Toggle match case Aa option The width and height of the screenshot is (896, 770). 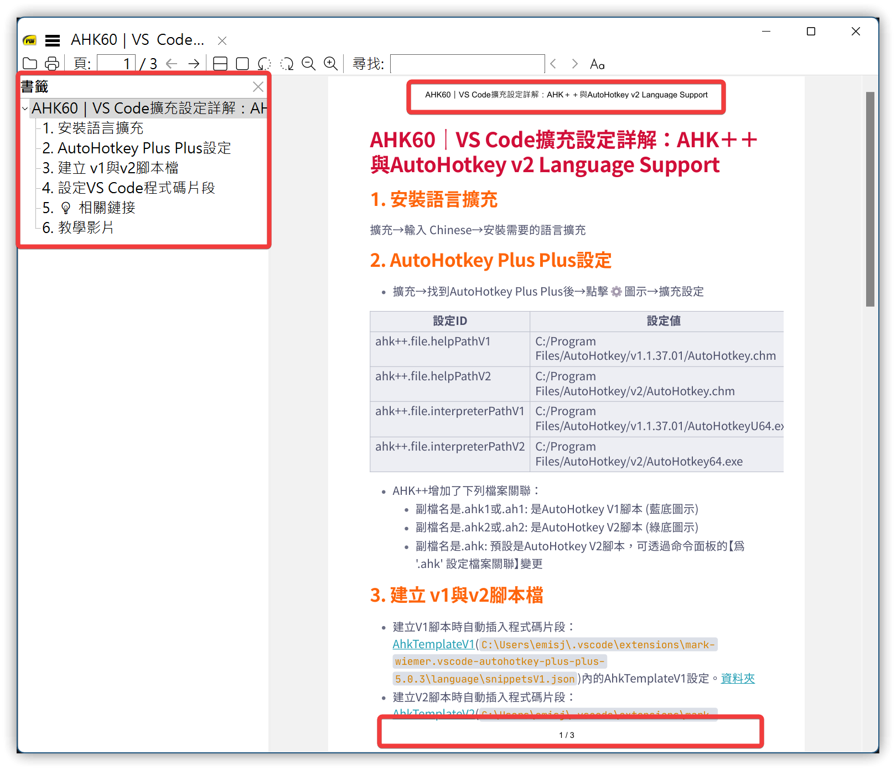(597, 64)
